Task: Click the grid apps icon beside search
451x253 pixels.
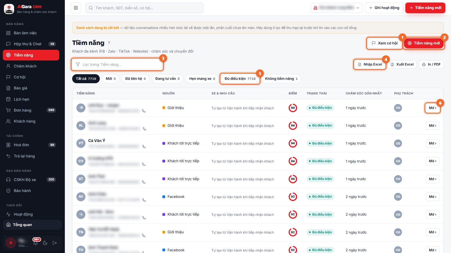Action: pos(76,8)
